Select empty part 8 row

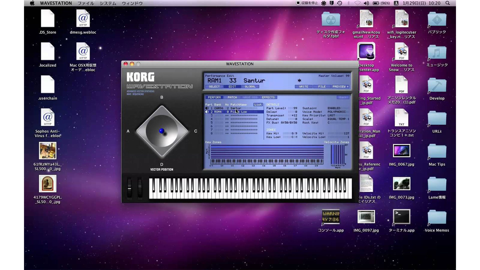(234, 133)
